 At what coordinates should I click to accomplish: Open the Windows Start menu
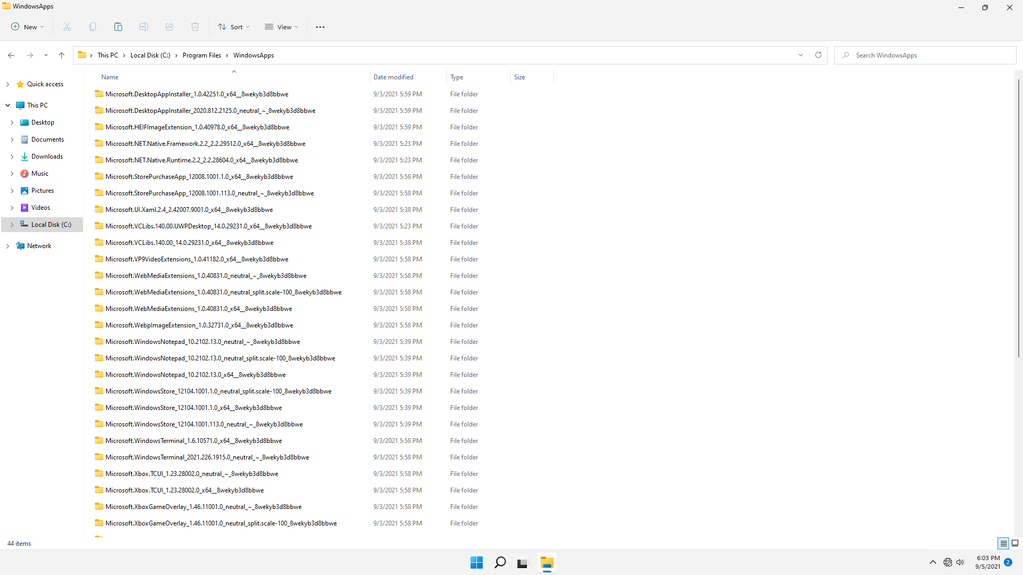click(476, 563)
